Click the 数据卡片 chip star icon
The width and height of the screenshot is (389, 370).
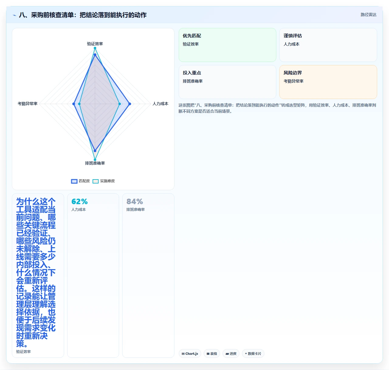(x=246, y=354)
